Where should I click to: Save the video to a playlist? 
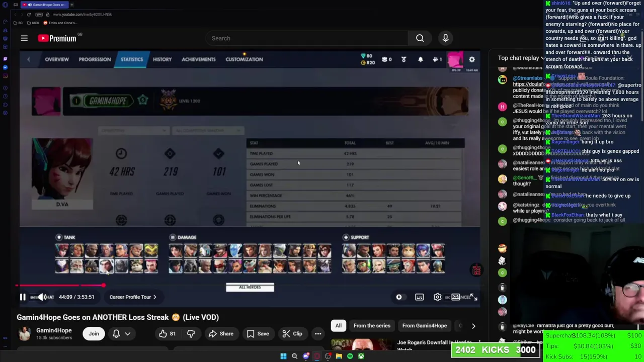click(x=258, y=334)
